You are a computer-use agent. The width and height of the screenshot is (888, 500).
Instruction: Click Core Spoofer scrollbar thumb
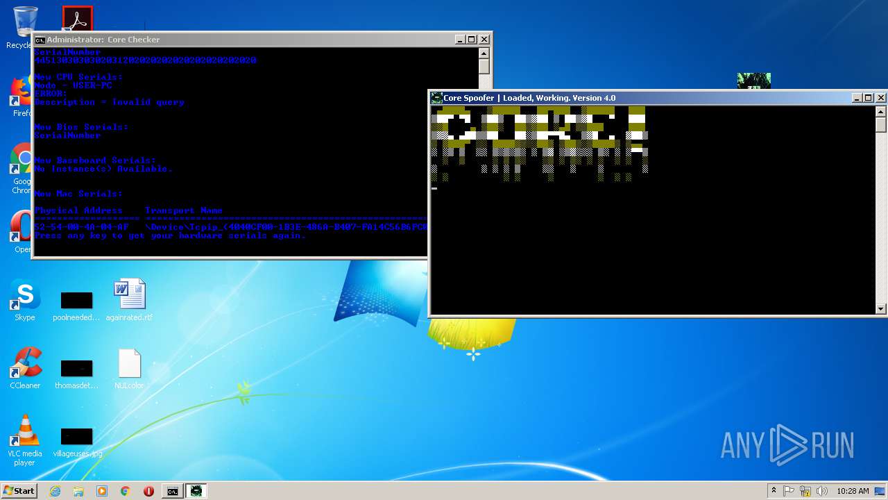[881, 124]
